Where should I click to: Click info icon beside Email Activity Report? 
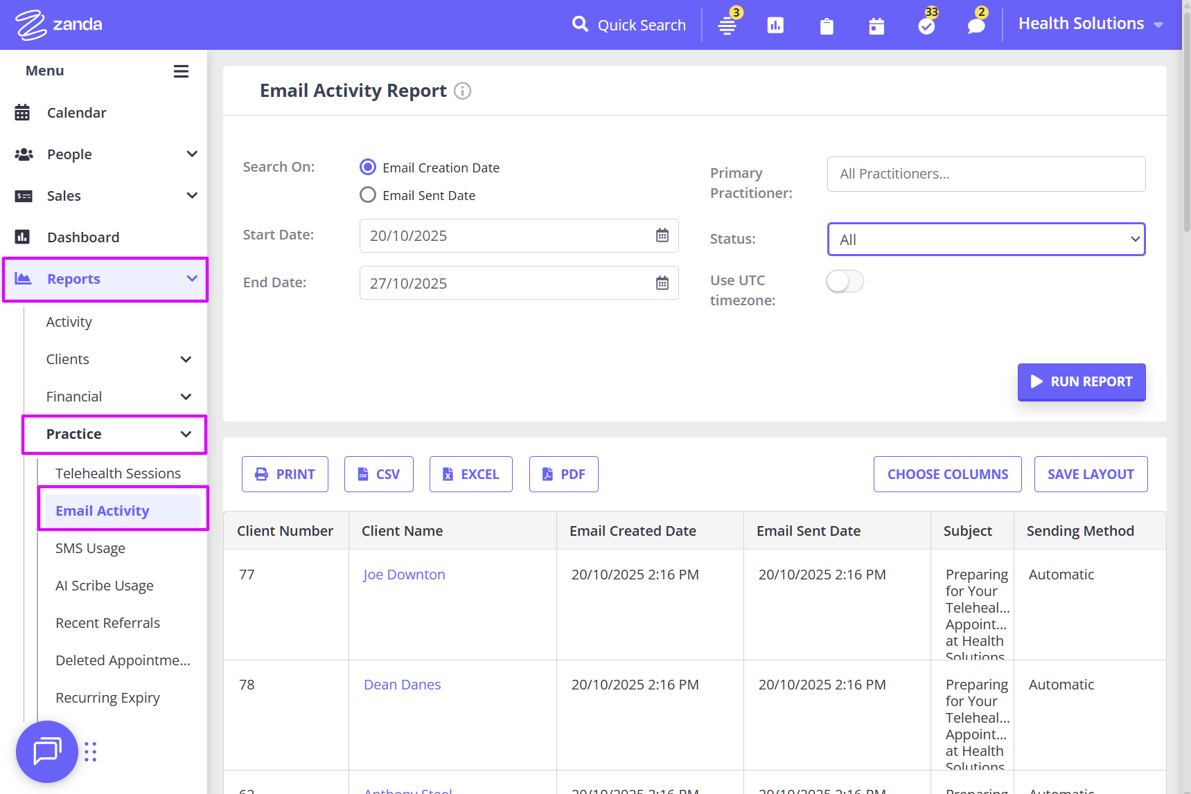pos(462,91)
